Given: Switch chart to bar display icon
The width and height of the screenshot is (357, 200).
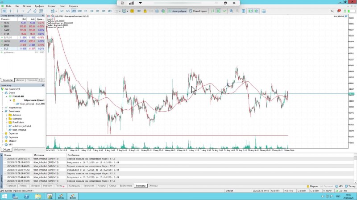Looking at the screenshot, I should 213,11.
